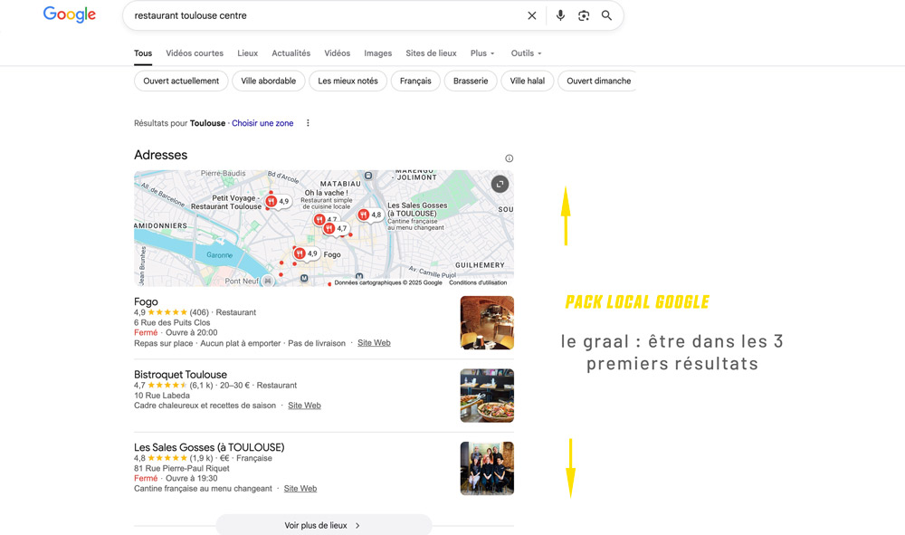The width and height of the screenshot is (905, 535).
Task: Clear the search query with the X icon
Action: 532,15
